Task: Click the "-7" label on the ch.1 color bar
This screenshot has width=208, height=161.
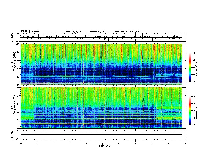Action: pyautogui.click(x=194, y=82)
